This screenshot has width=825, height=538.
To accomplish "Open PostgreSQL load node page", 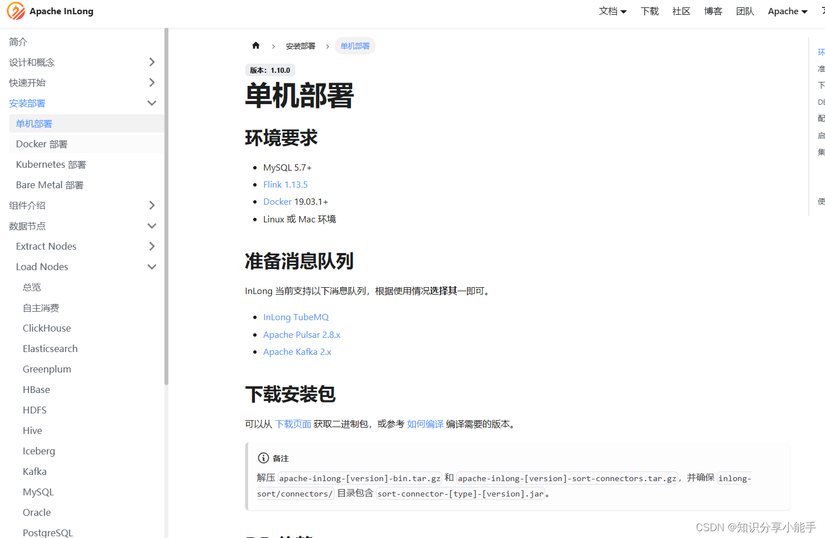I will (x=48, y=532).
